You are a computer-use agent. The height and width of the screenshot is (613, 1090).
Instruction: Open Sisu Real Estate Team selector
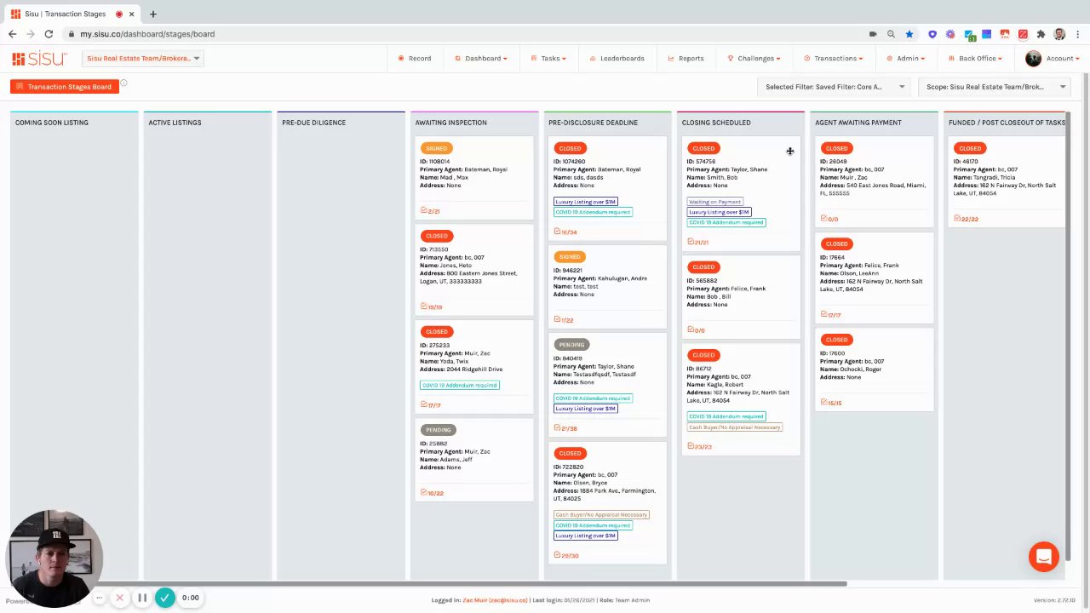click(x=142, y=59)
